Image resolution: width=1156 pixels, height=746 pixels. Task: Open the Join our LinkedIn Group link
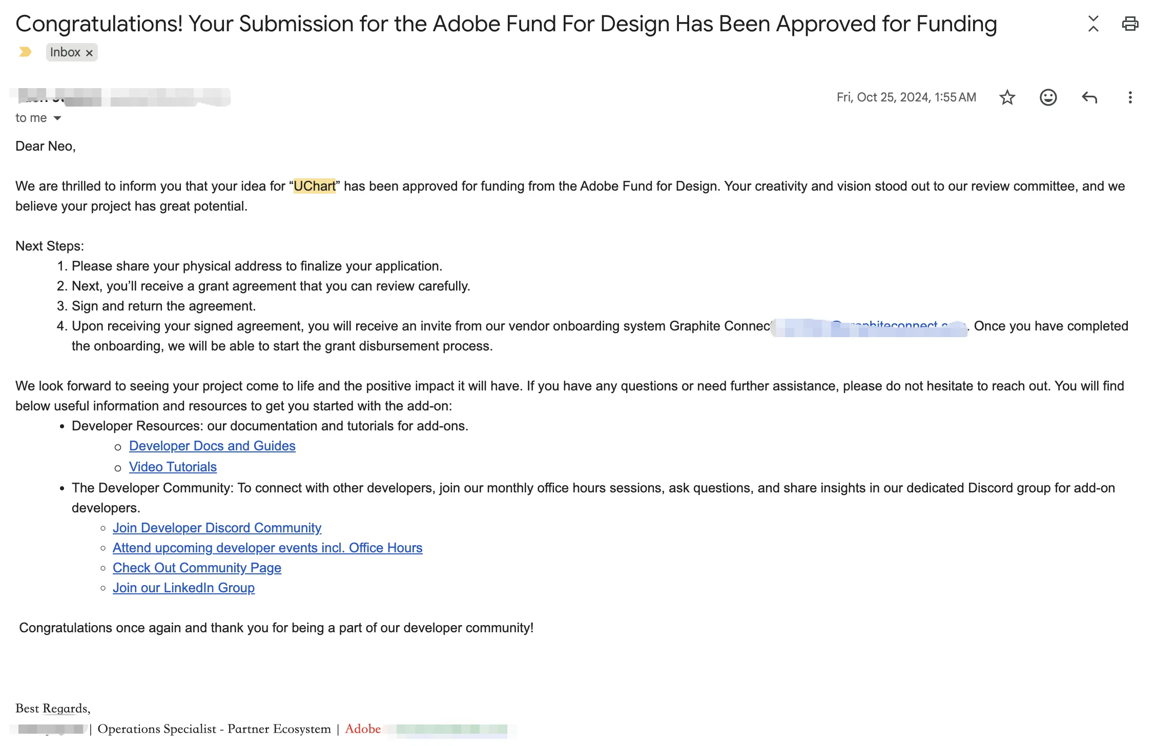coord(183,588)
